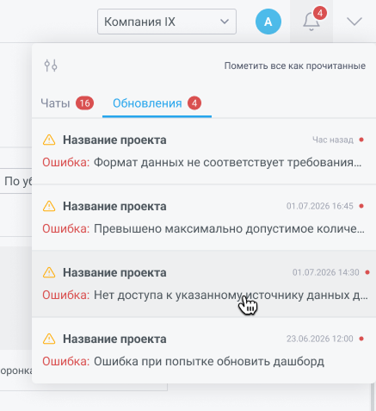Open the Компания IX company dropdown
The image size is (376, 411).
click(167, 22)
